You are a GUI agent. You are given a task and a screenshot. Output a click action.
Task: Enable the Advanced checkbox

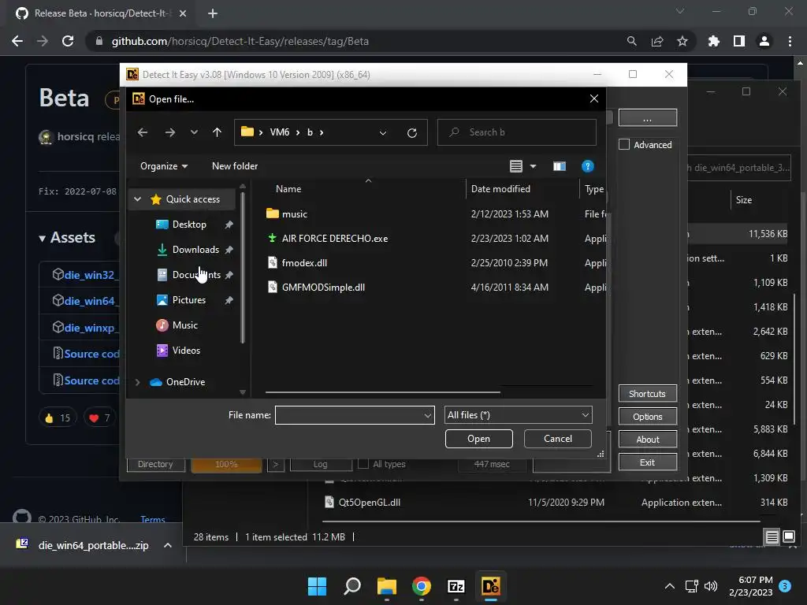click(x=624, y=145)
